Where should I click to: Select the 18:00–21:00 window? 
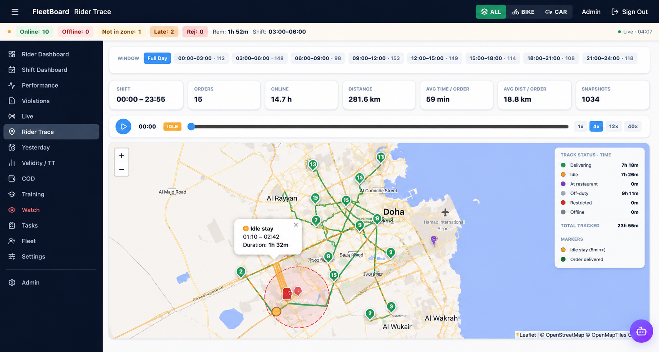pyautogui.click(x=551, y=58)
